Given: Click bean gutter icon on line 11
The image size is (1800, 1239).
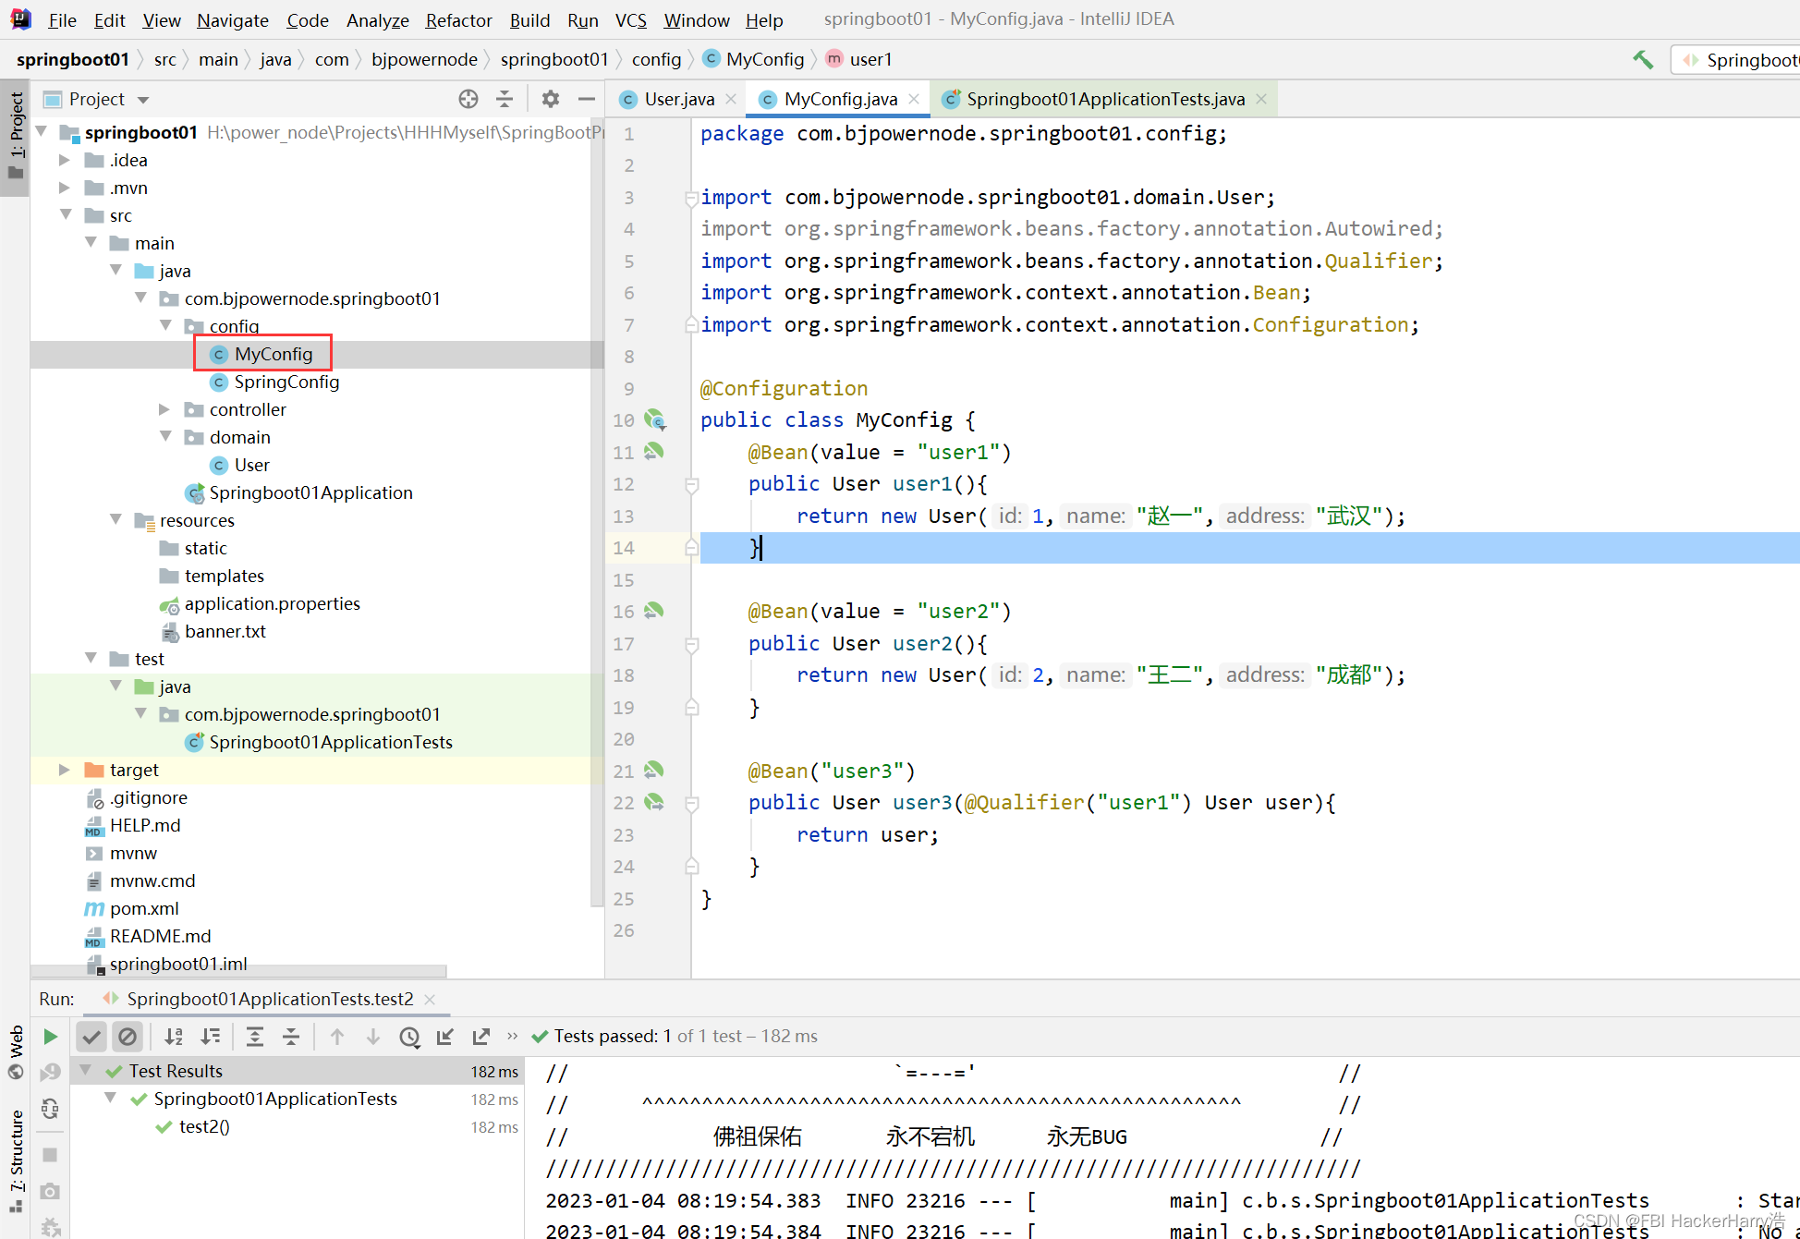Looking at the screenshot, I should 654,451.
